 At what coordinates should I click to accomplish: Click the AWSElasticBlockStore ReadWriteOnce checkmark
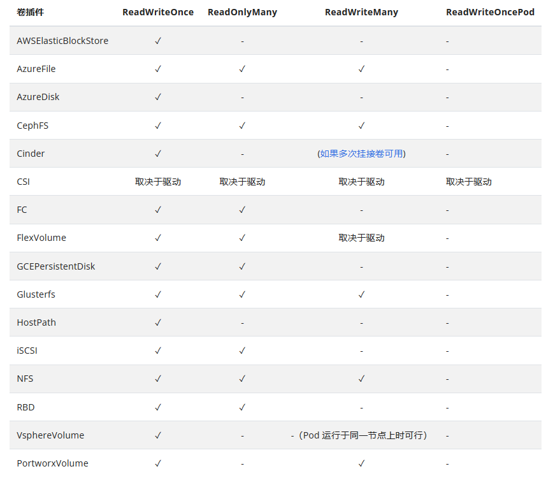158,41
